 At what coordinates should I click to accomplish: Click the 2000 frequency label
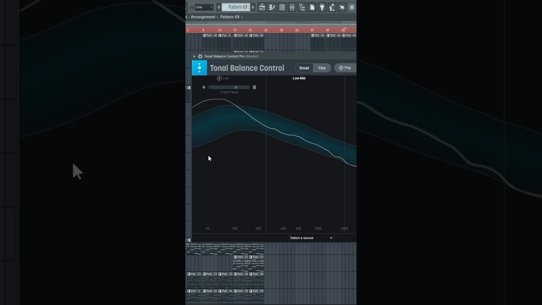point(345,228)
